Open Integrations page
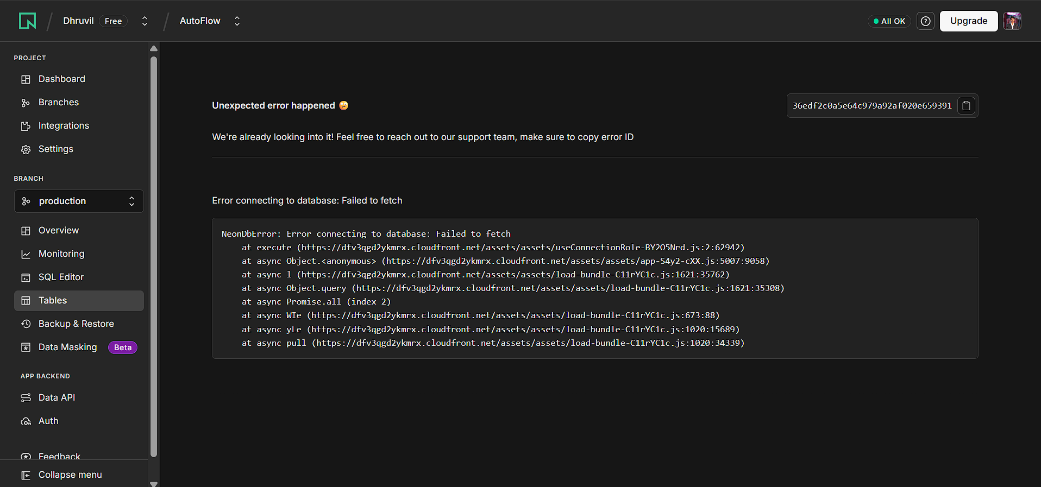This screenshot has height=487, width=1041. (79, 126)
